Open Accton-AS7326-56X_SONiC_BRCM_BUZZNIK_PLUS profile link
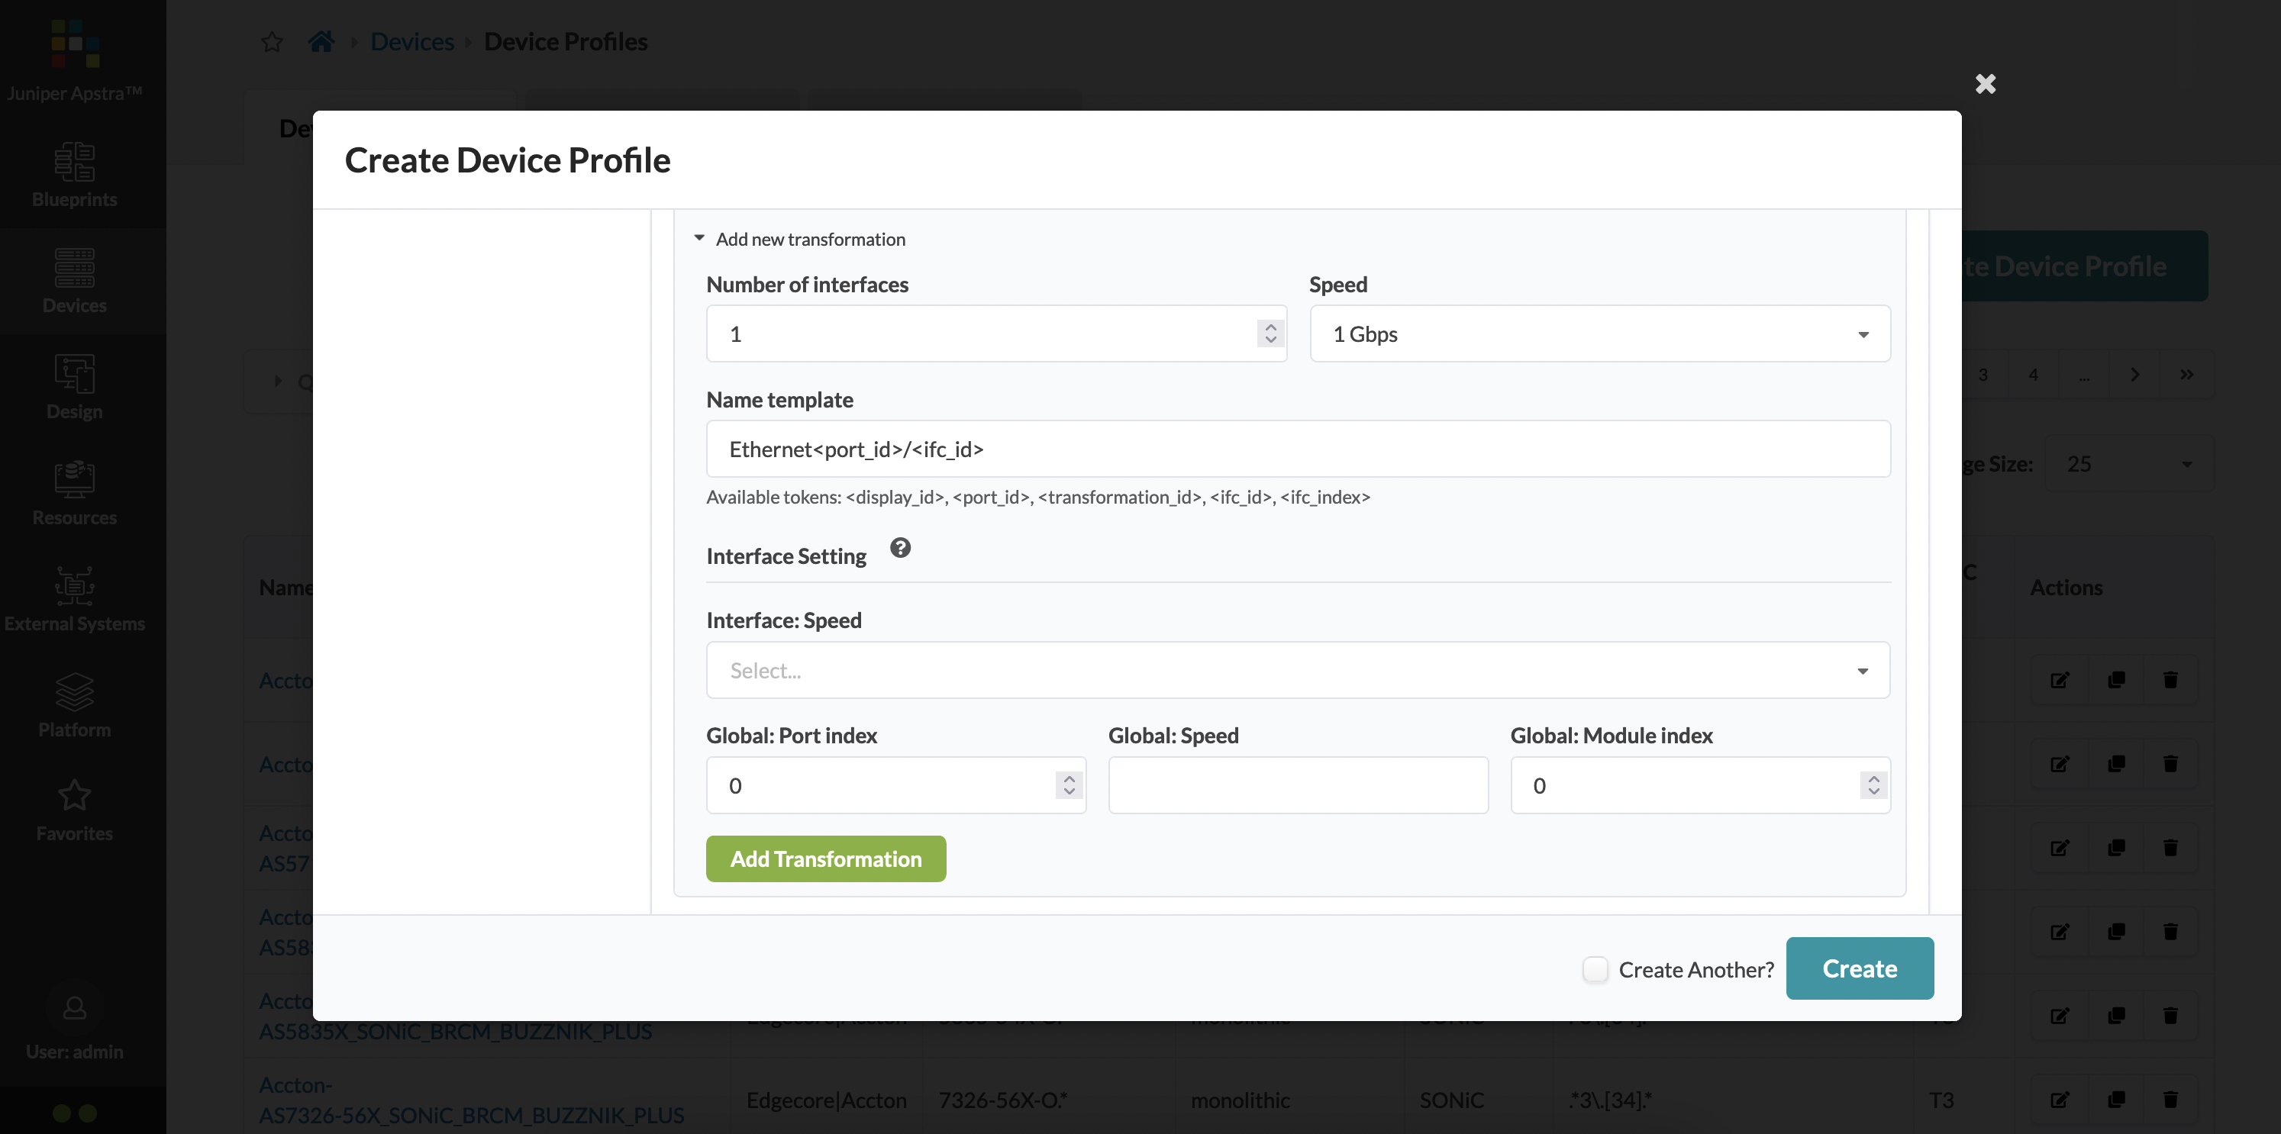The image size is (2281, 1134). (x=471, y=1100)
